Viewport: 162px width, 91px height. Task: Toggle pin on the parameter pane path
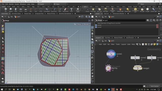pos(158,17)
